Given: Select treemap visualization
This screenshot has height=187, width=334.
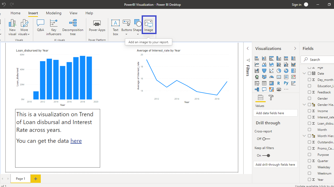Looking at the screenshot, I should pos(293,71).
